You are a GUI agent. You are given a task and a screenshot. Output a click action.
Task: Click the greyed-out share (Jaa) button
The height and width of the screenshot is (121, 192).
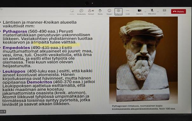[164, 12]
